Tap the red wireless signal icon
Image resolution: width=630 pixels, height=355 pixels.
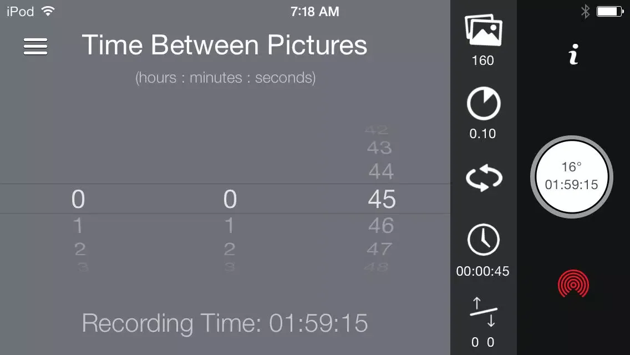[x=573, y=283]
